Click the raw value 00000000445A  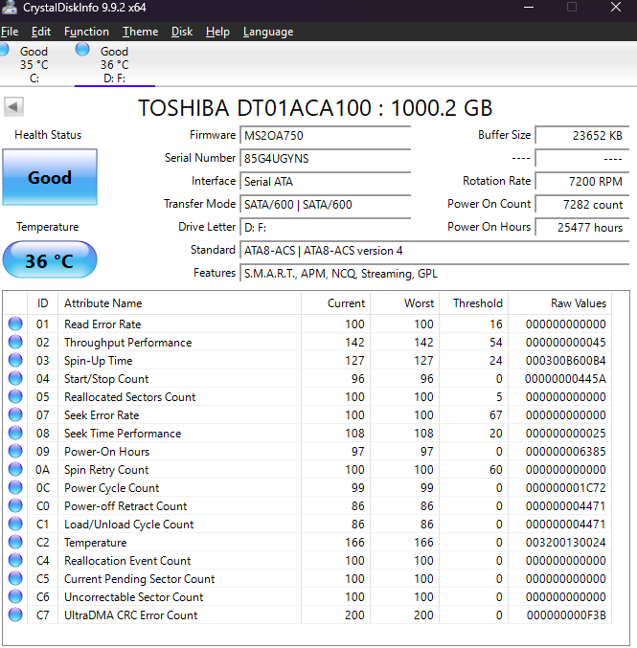[x=565, y=378]
